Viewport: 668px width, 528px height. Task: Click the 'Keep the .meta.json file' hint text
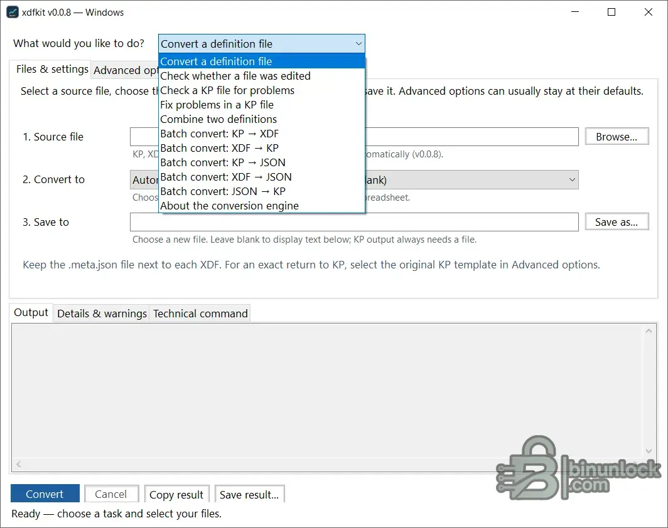click(311, 265)
